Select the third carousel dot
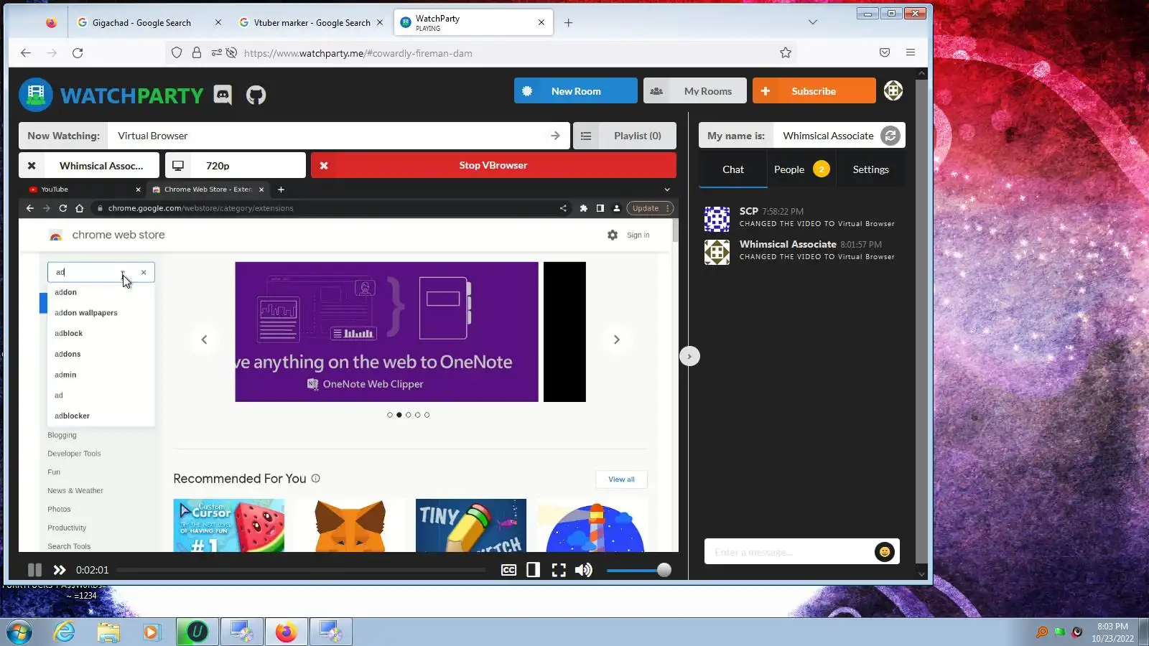This screenshot has height=646, width=1149. coord(409,415)
